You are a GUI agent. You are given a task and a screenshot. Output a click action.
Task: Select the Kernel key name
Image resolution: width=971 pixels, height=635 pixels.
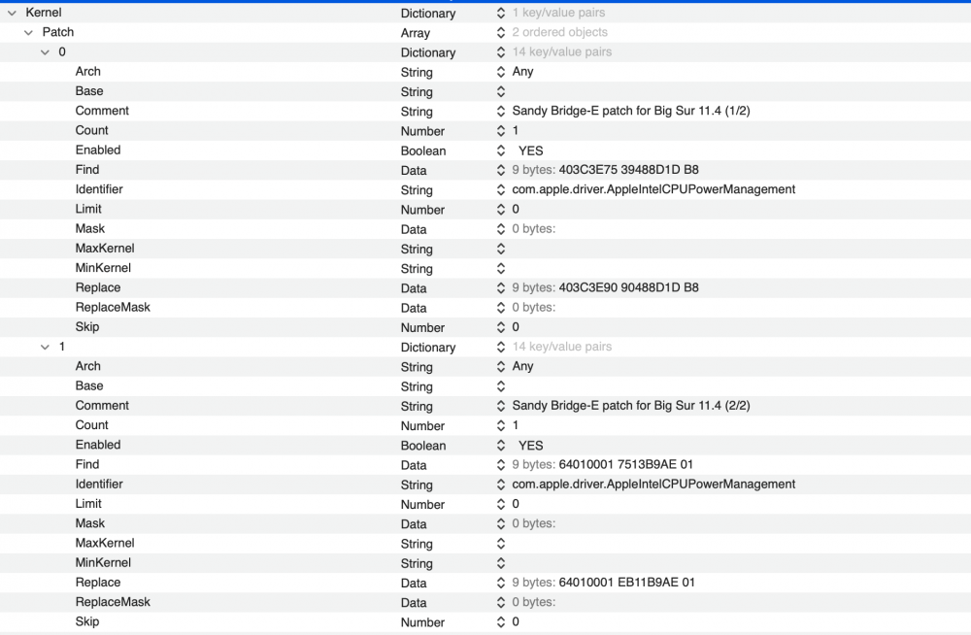point(44,13)
